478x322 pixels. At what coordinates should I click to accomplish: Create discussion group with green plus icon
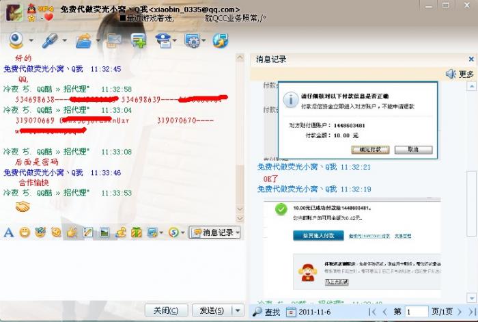pyautogui.click(x=139, y=40)
